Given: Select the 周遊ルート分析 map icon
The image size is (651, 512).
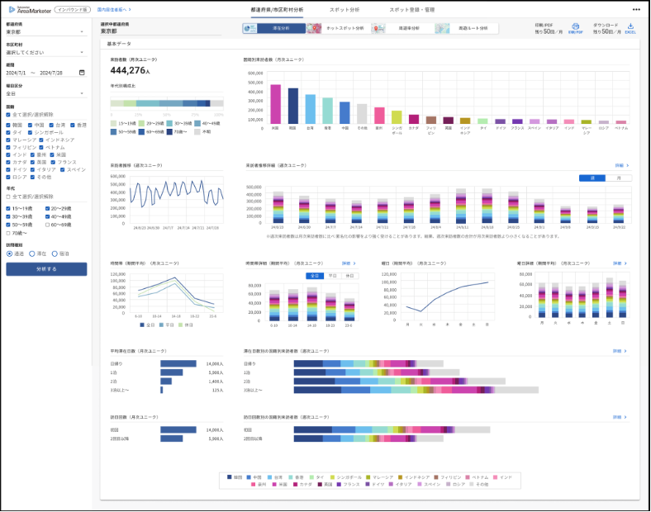Looking at the screenshot, I should coord(443,28).
